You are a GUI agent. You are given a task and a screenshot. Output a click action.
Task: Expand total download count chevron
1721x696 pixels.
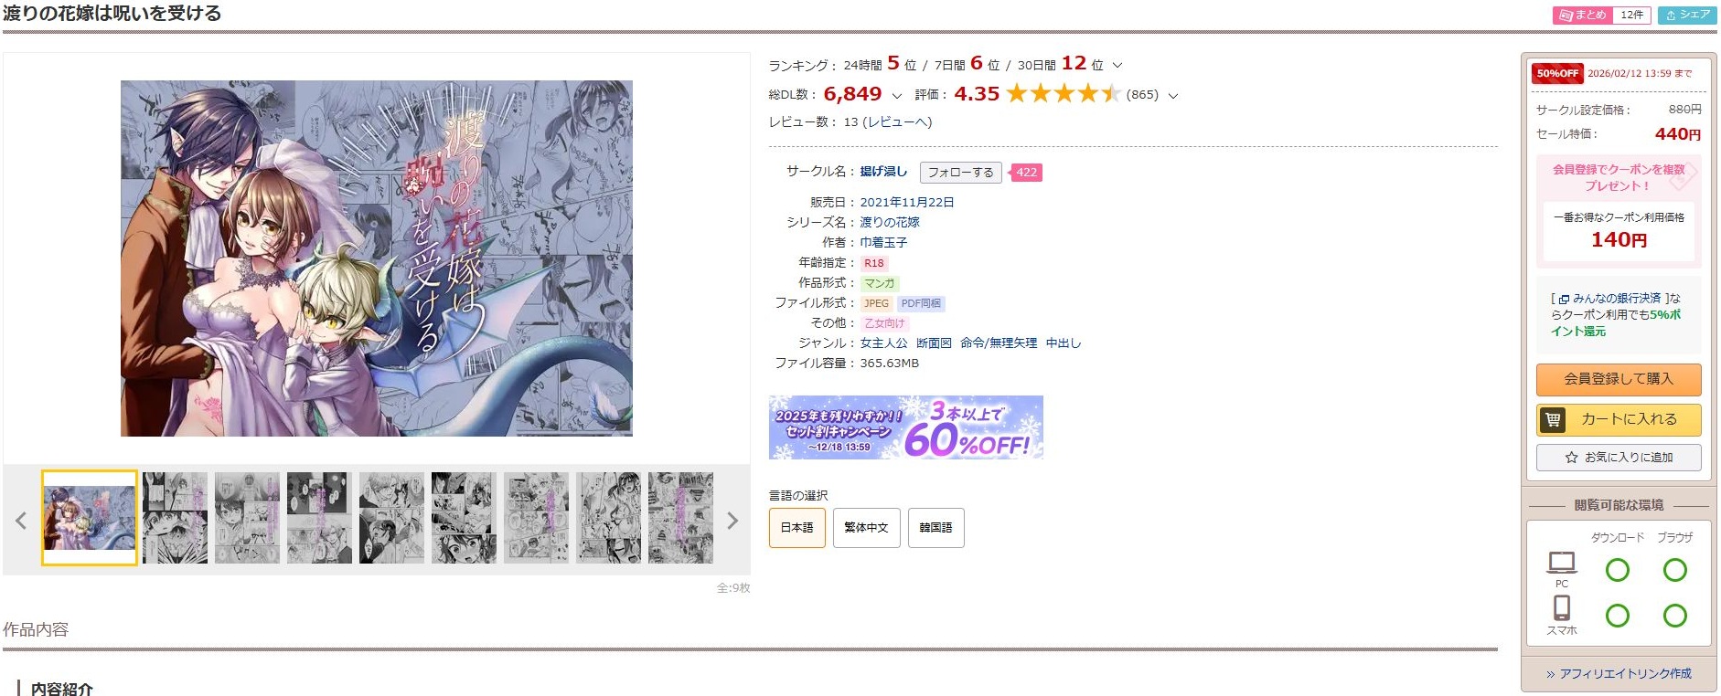[896, 96]
